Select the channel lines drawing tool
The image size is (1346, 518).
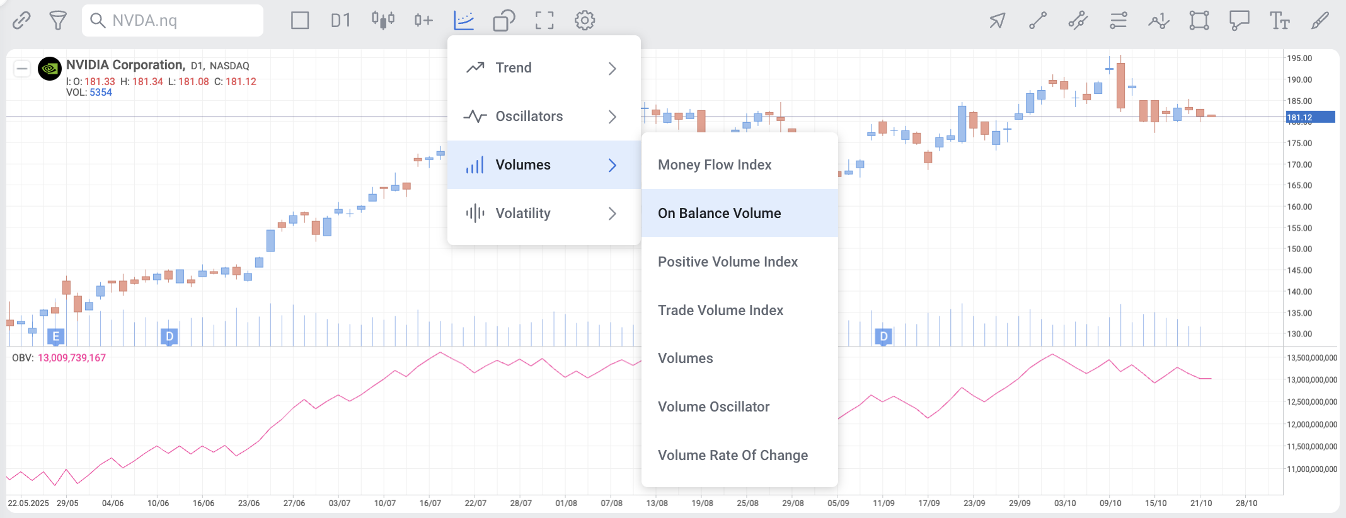click(x=1078, y=21)
